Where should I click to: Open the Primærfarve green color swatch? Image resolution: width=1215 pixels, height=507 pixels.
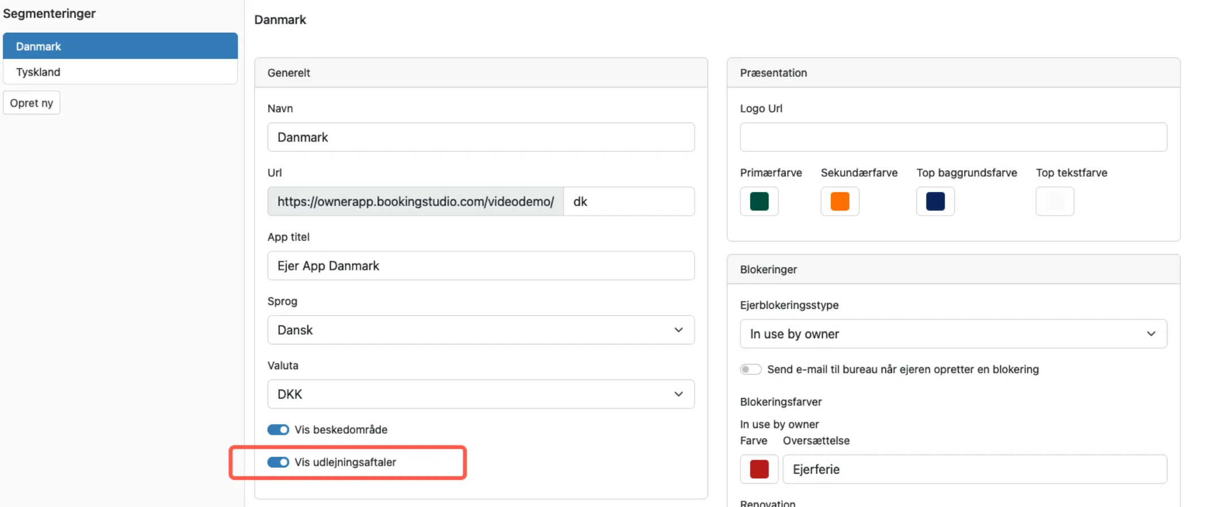coord(759,202)
